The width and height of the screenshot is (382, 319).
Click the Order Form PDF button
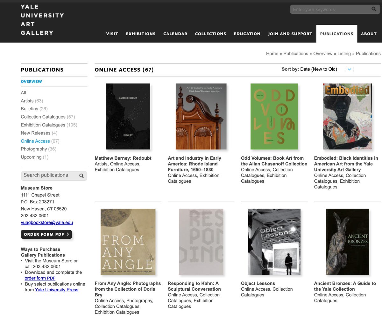click(x=46, y=234)
